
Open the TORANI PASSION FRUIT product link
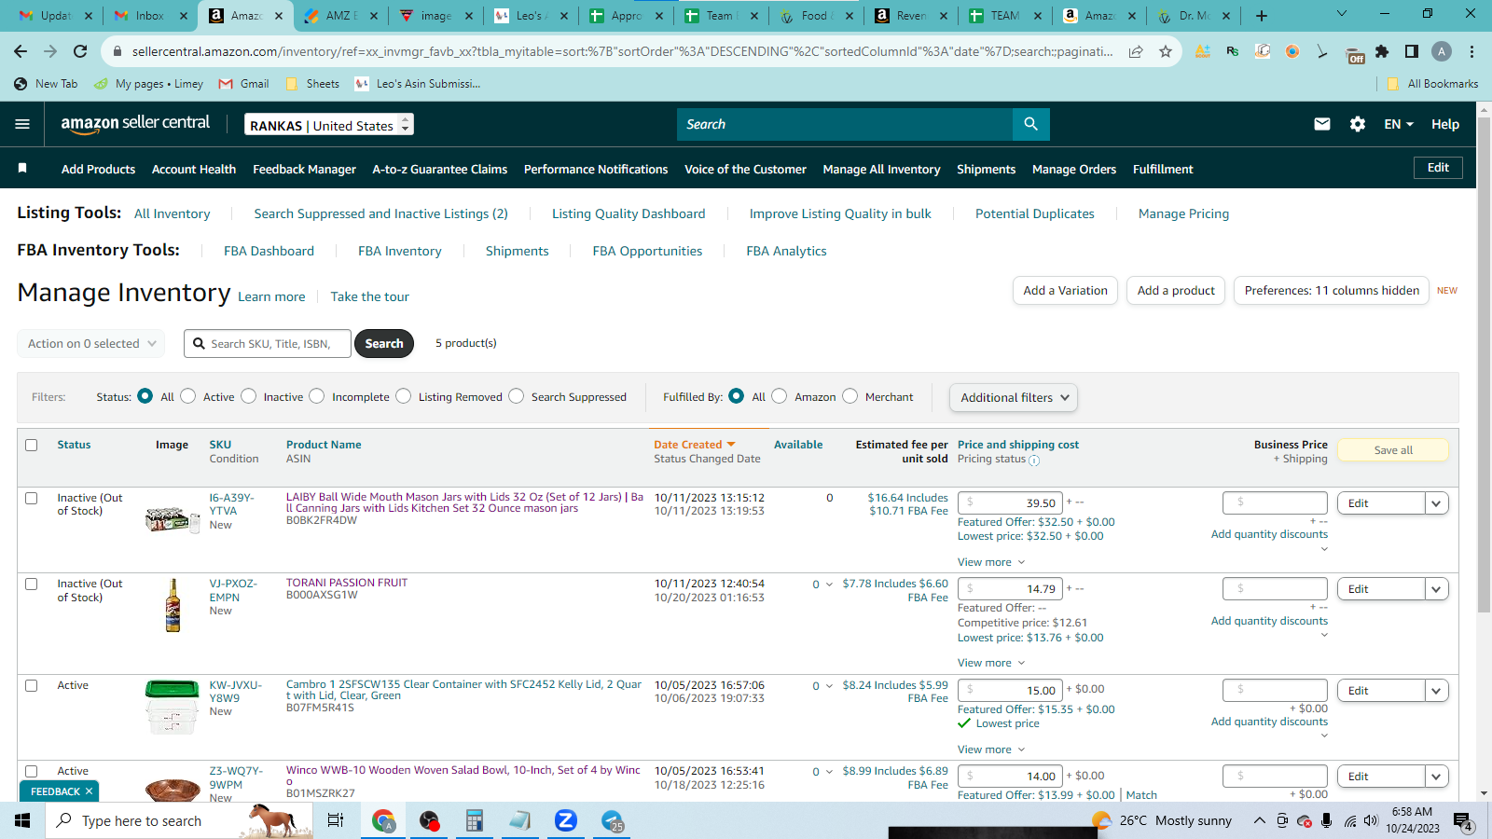point(347,583)
